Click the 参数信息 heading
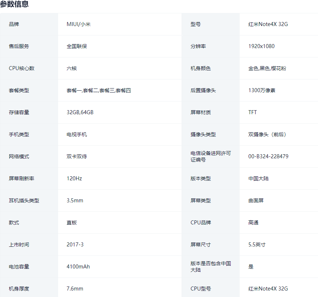Screen dimensions: 318x297 [x=14, y=4]
